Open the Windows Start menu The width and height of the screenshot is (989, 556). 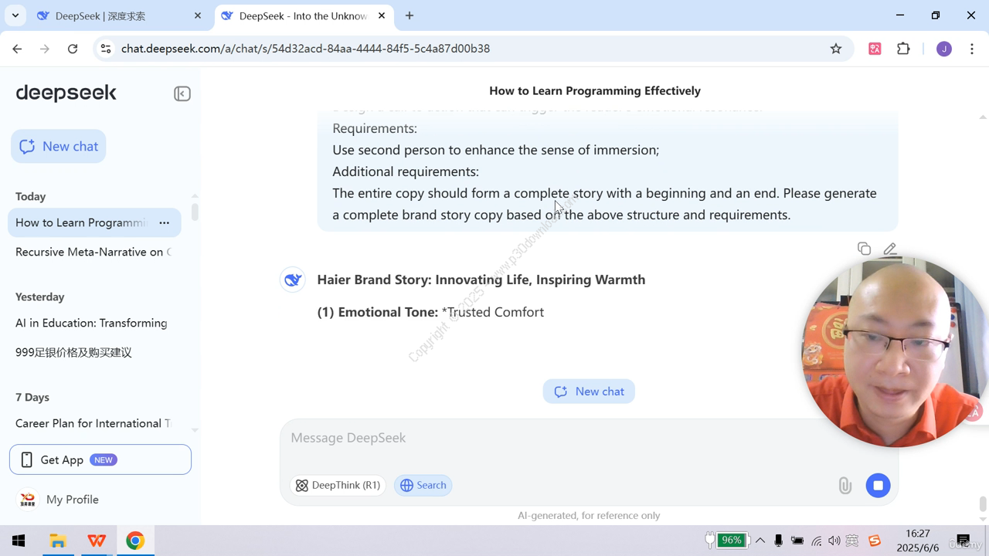pos(19,541)
